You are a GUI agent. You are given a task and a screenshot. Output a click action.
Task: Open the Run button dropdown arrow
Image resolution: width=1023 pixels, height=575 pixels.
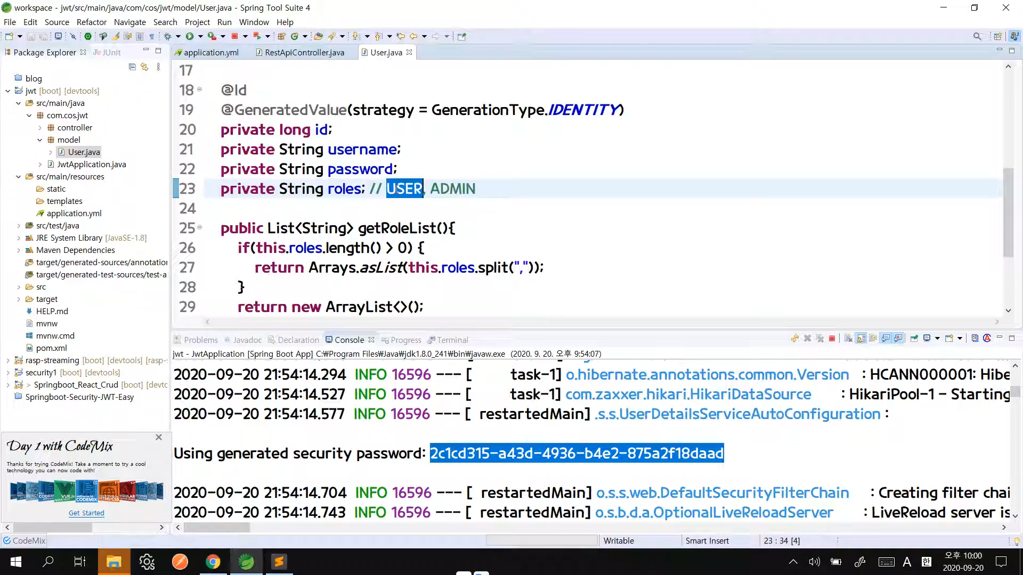[200, 36]
